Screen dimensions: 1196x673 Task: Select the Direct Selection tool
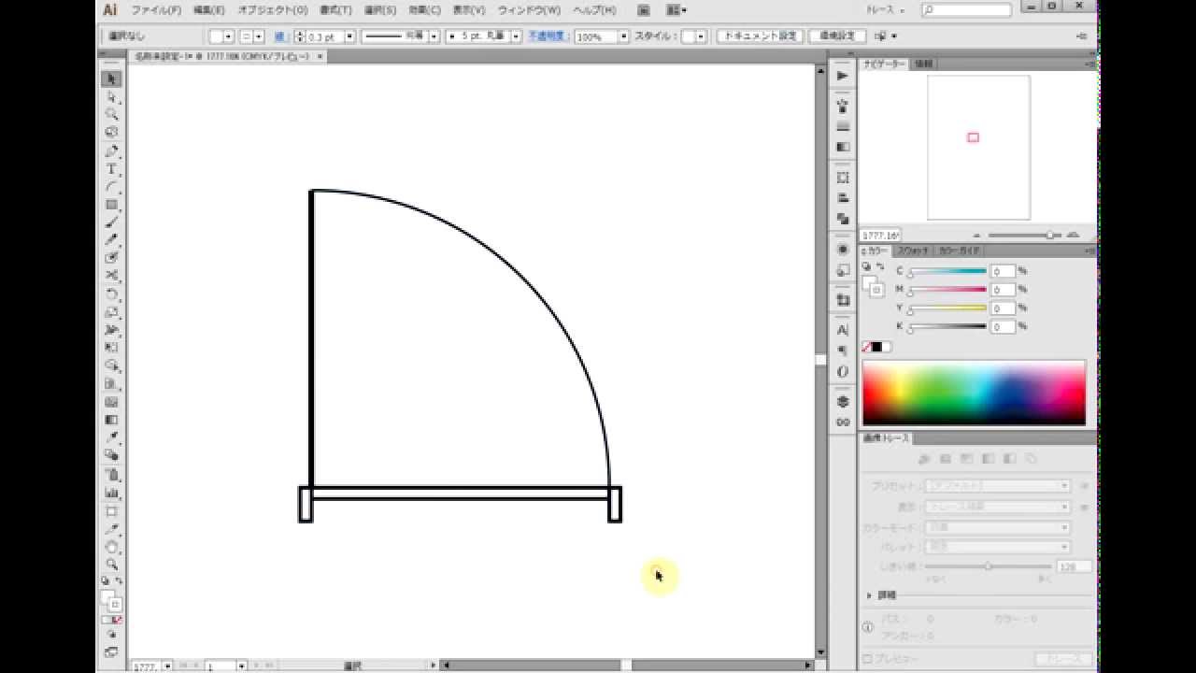111,97
